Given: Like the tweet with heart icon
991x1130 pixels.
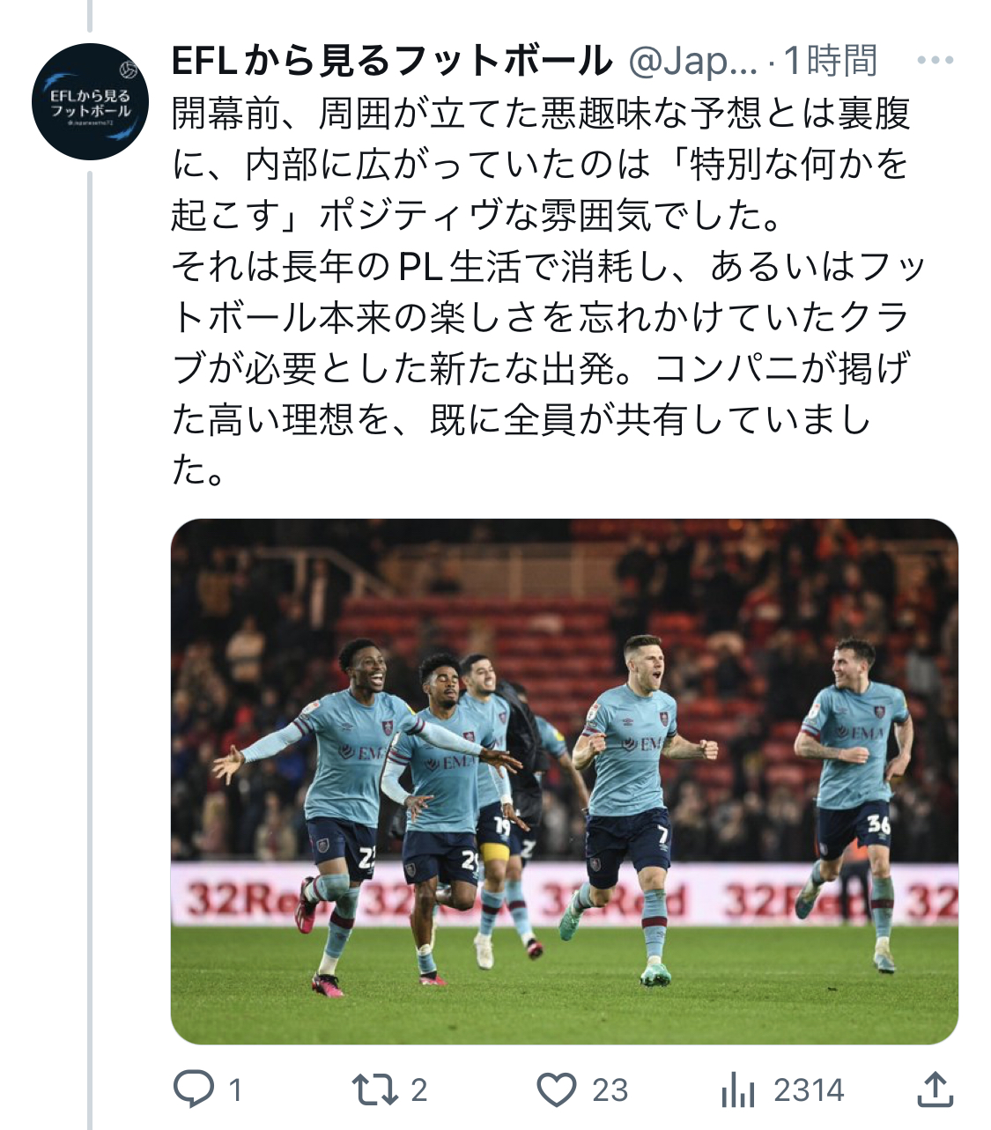Looking at the screenshot, I should 557,1089.
